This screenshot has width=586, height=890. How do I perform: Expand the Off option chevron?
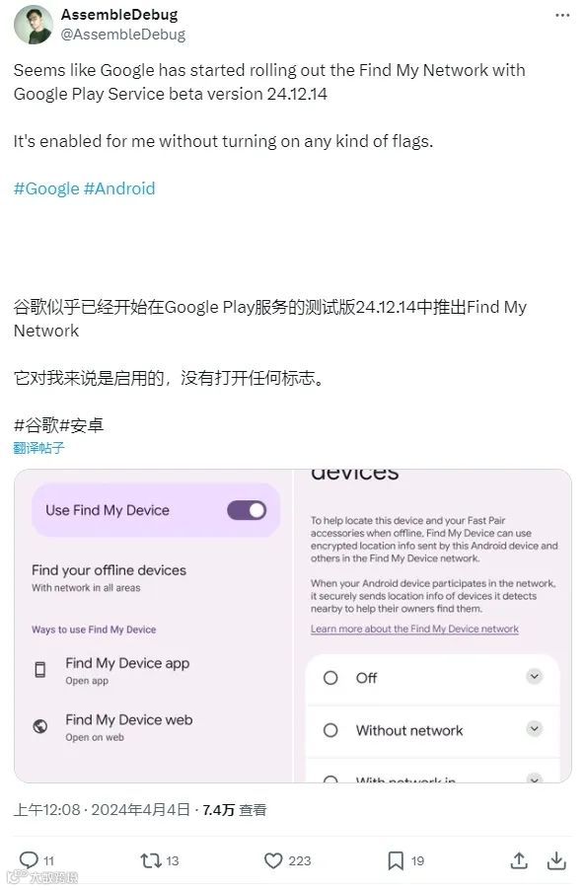(x=534, y=676)
